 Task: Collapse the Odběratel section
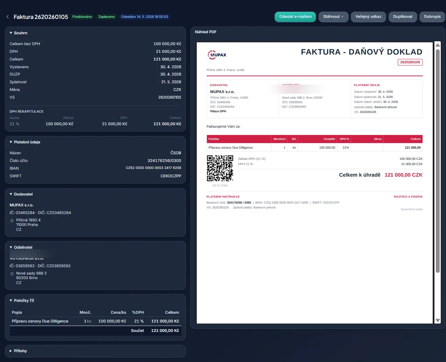[x=21, y=247]
